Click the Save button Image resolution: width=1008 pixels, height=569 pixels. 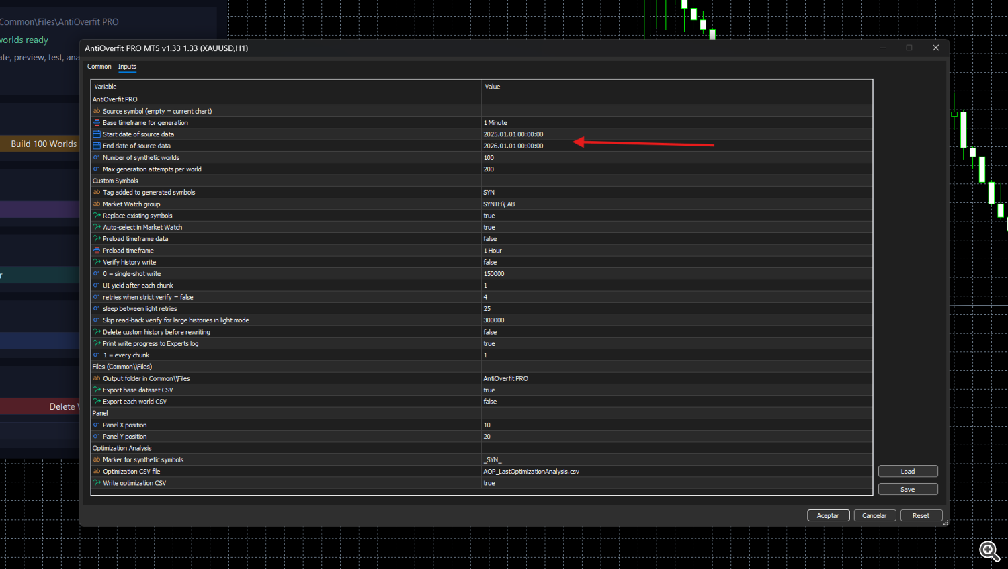click(908, 490)
